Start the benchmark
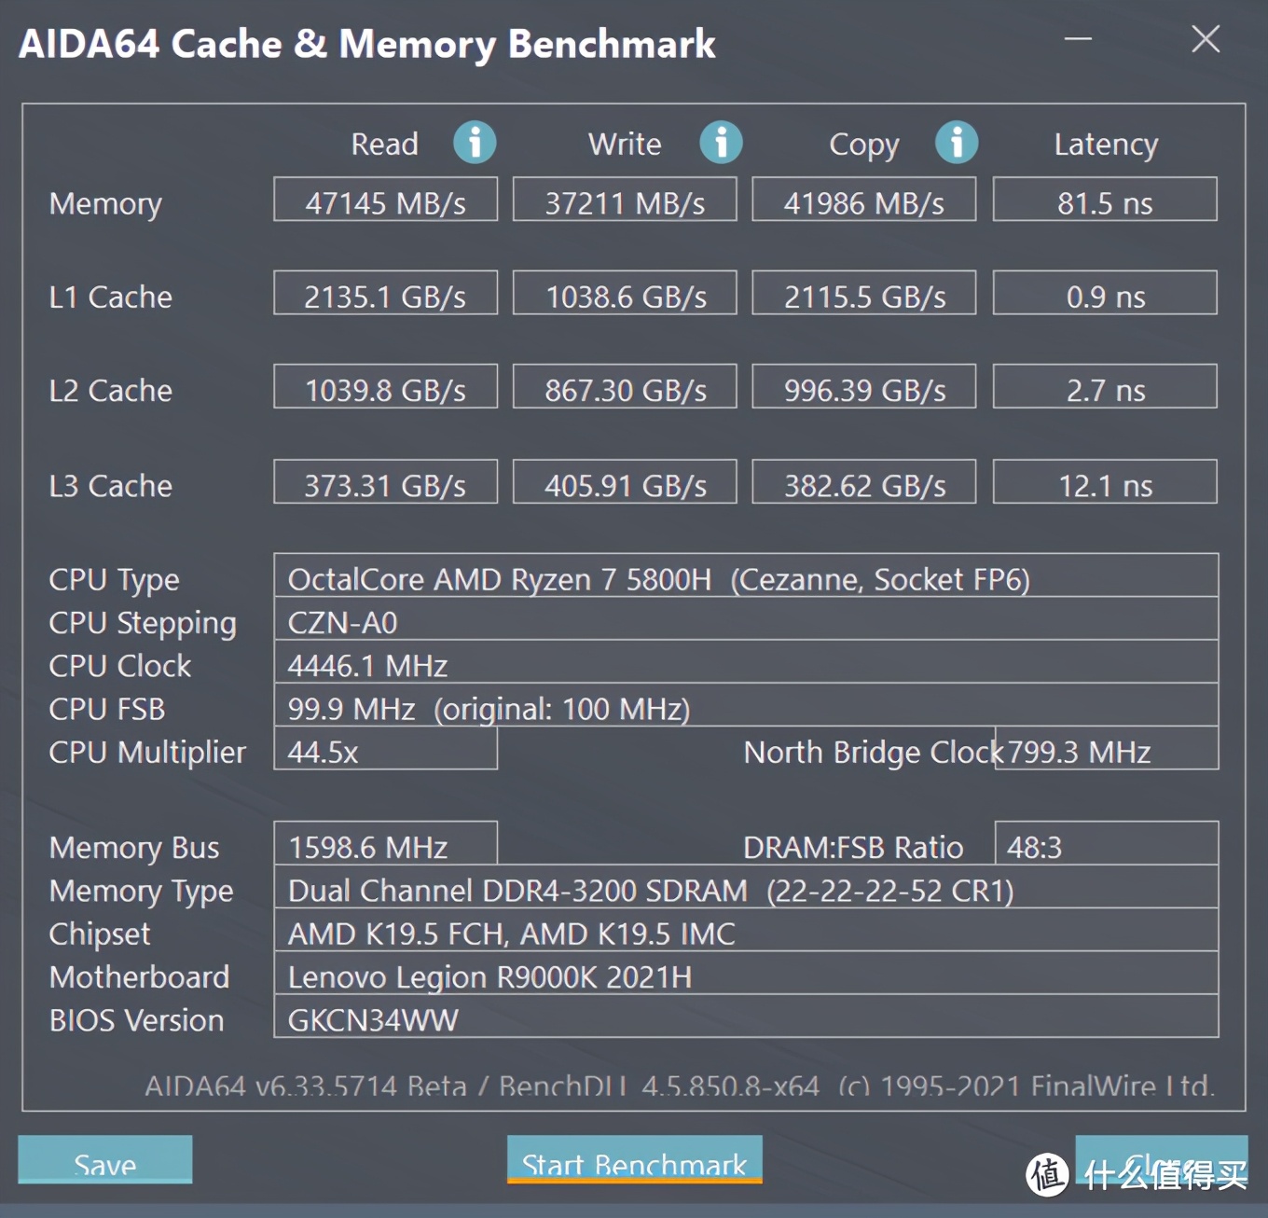 tap(635, 1159)
